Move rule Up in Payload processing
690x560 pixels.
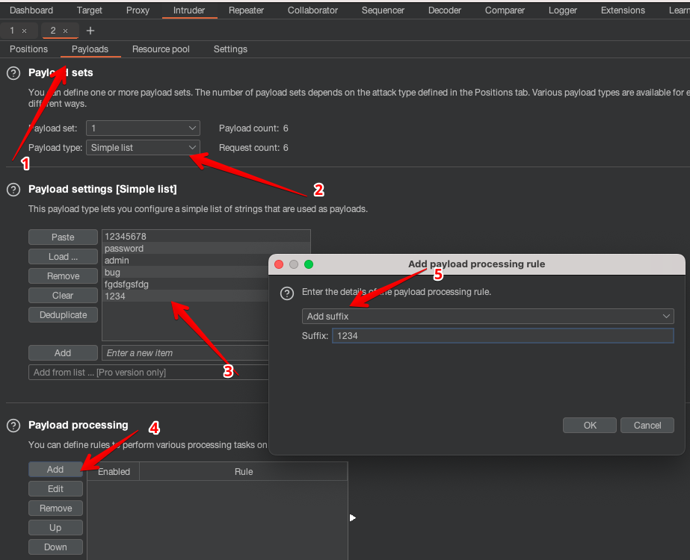point(55,527)
